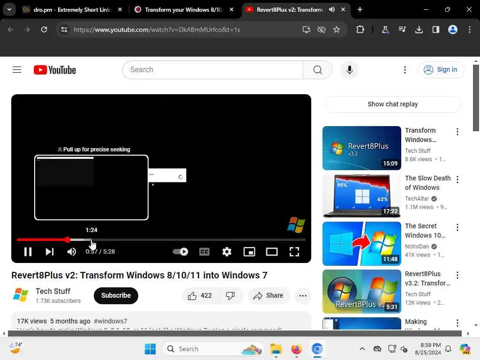
Task: Reload the current page
Action: click(x=44, y=30)
